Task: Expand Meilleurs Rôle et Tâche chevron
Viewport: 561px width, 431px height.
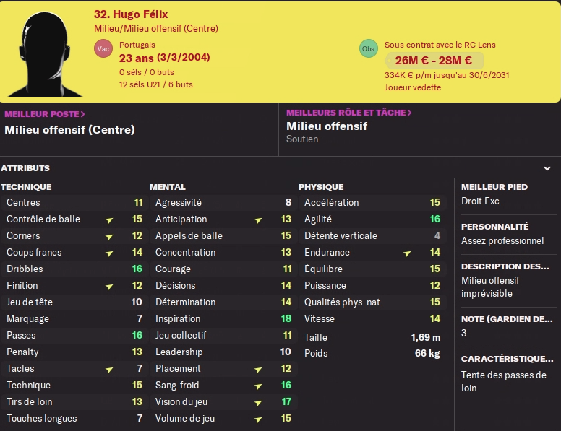Action: [x=409, y=113]
